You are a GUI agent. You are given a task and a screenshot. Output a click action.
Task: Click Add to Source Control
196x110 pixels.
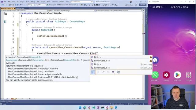[x=118, y=104]
